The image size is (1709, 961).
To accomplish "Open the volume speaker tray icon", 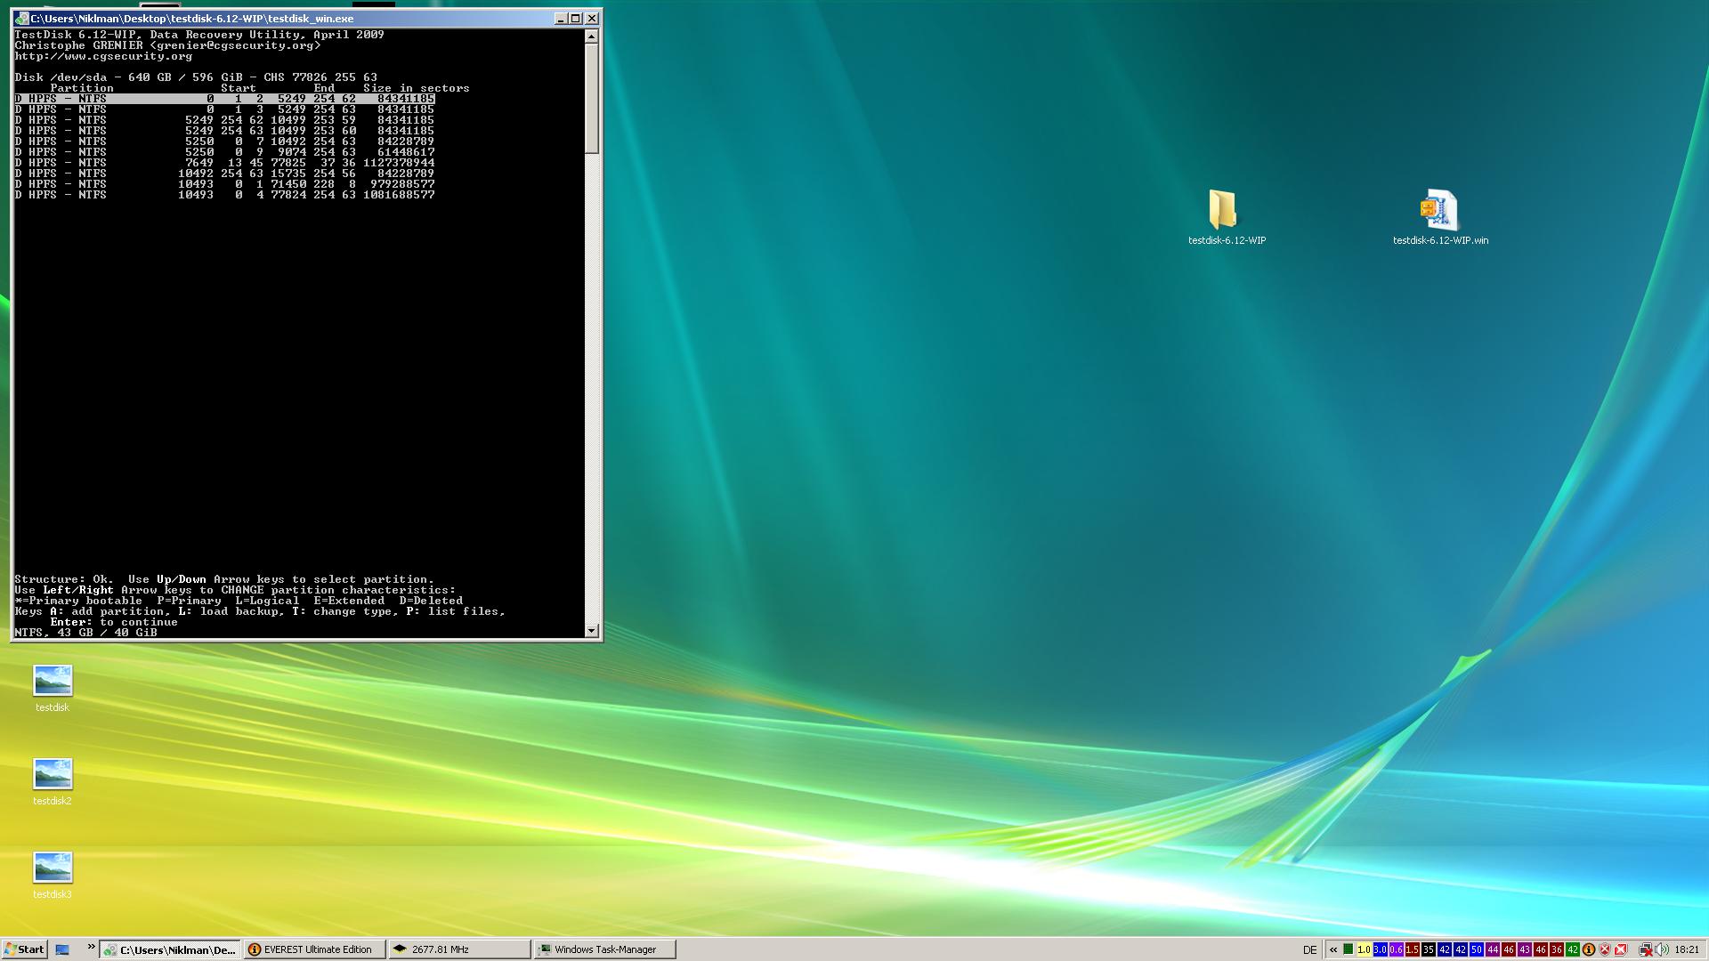I will click(1661, 949).
